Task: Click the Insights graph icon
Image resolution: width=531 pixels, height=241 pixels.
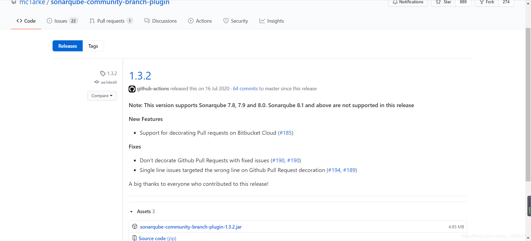Action: 262,21
